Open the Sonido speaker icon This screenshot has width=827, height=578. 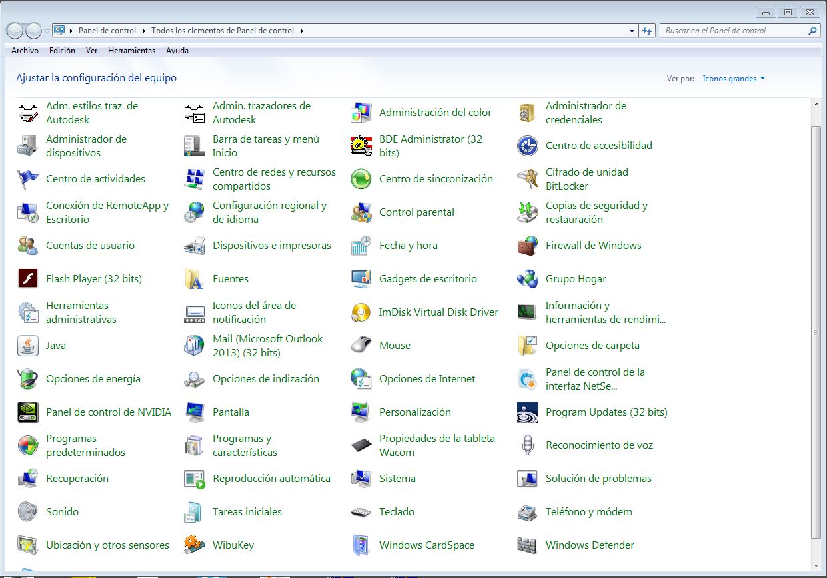(28, 512)
